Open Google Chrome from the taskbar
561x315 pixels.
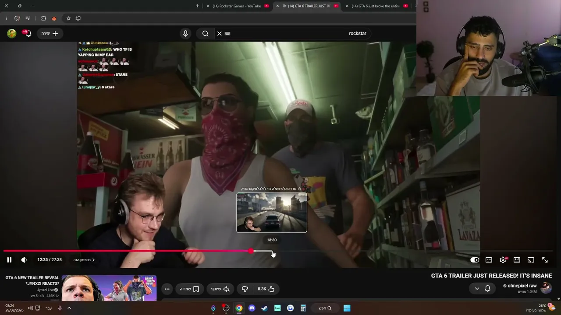point(239,308)
